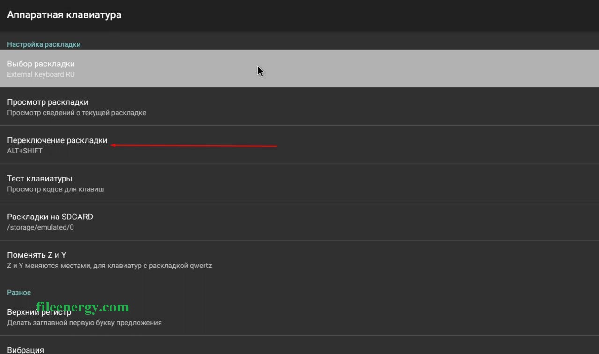This screenshot has height=354, width=599.
Task: Click the Просмотр сведений о текущей раскладке description
Action: click(77, 113)
